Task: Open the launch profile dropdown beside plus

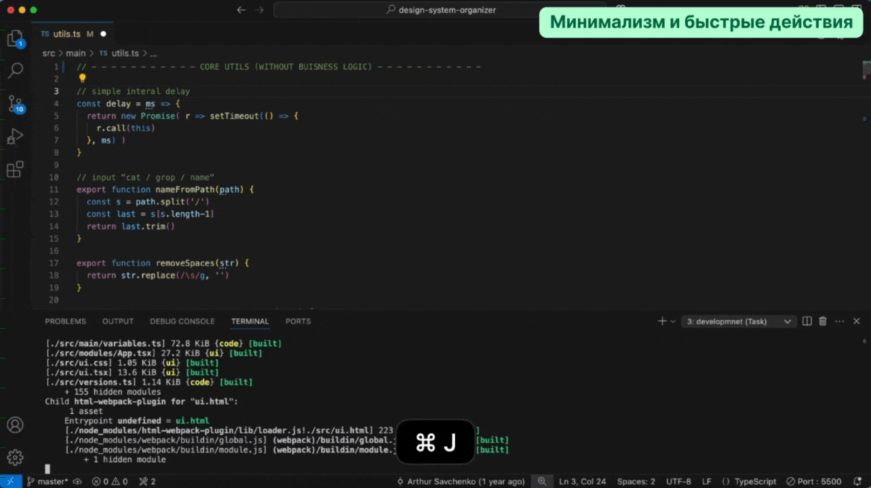Action: 673,321
